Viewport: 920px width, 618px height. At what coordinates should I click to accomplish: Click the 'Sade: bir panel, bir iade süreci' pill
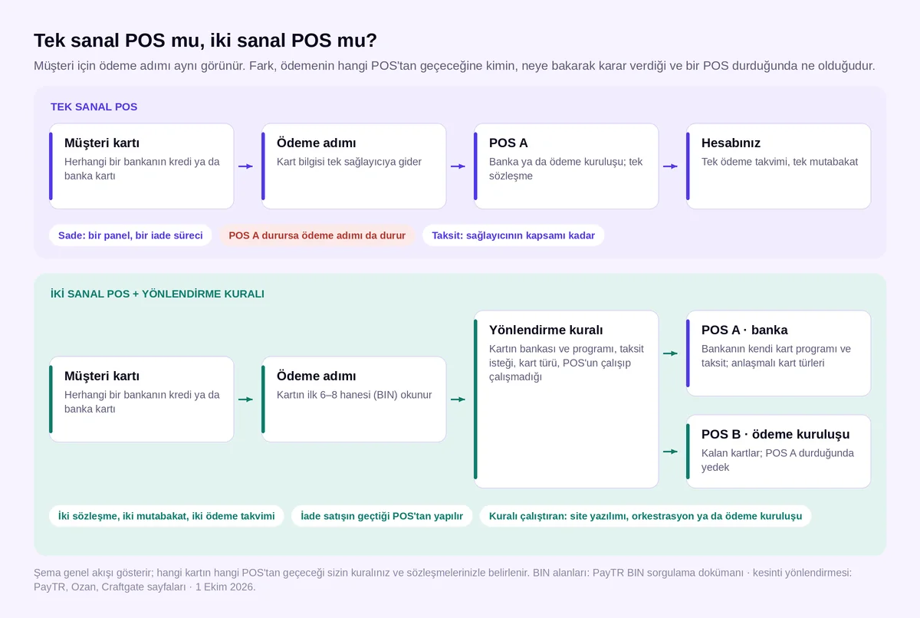tap(130, 235)
